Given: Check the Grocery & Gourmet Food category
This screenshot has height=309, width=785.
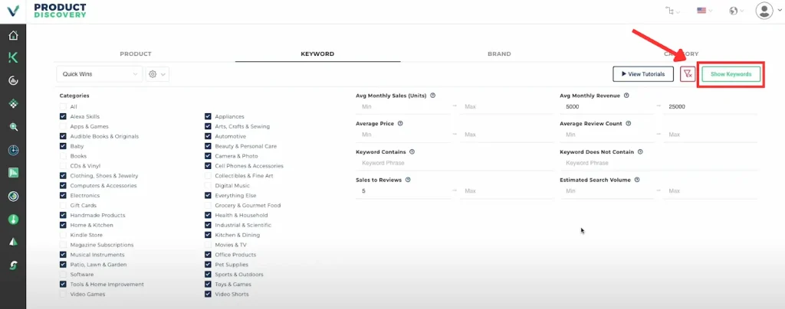Looking at the screenshot, I should point(208,205).
